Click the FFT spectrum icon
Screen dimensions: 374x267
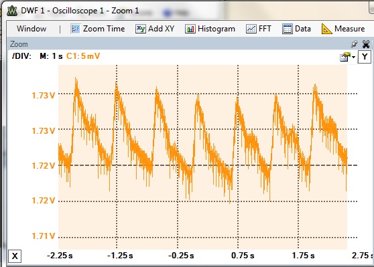pyautogui.click(x=251, y=29)
